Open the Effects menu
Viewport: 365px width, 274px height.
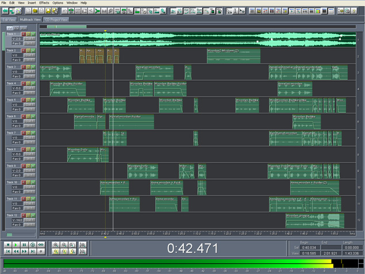[44, 3]
